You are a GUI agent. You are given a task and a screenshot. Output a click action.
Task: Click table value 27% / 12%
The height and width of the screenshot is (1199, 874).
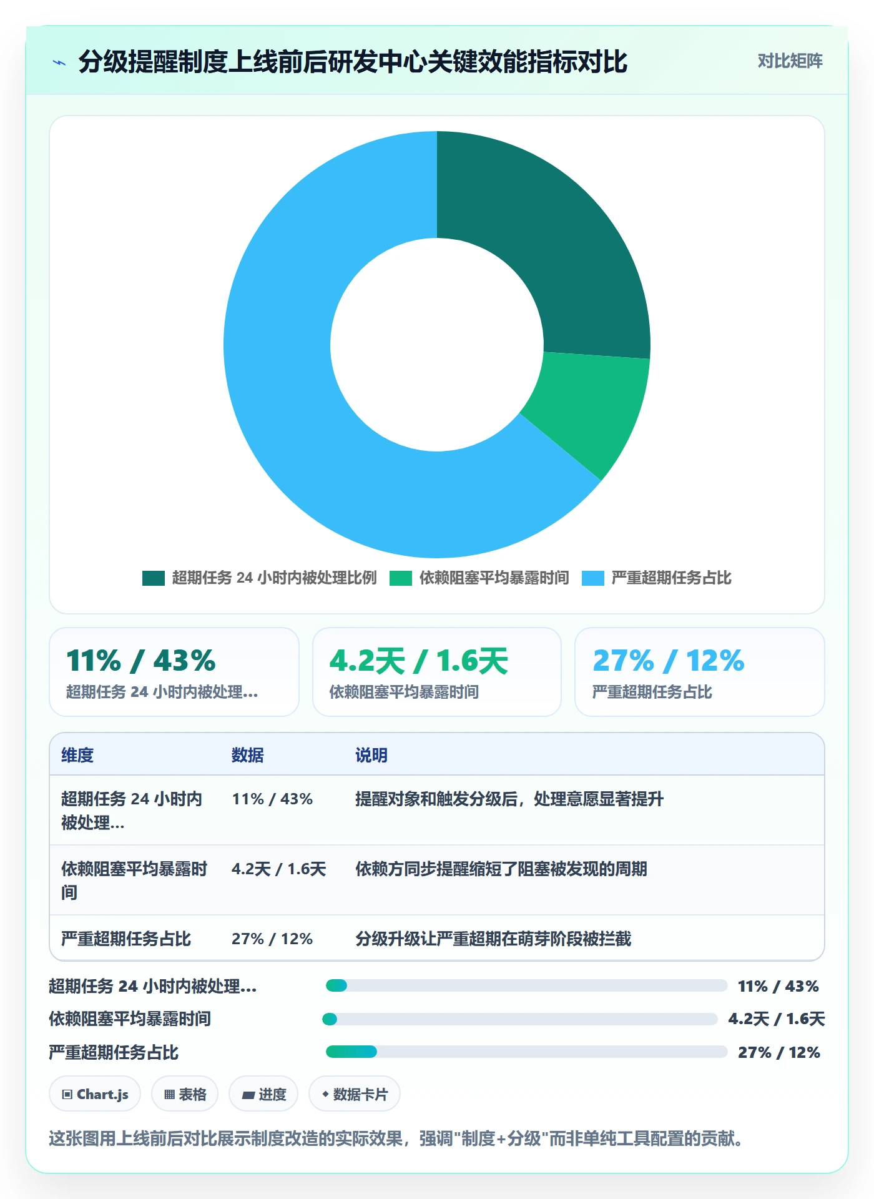(x=272, y=939)
